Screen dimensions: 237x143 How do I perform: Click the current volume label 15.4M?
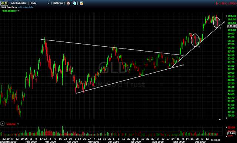point(232,133)
